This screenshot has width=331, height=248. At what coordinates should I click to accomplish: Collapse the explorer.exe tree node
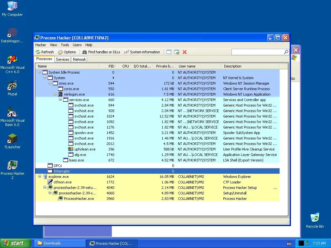39,176
